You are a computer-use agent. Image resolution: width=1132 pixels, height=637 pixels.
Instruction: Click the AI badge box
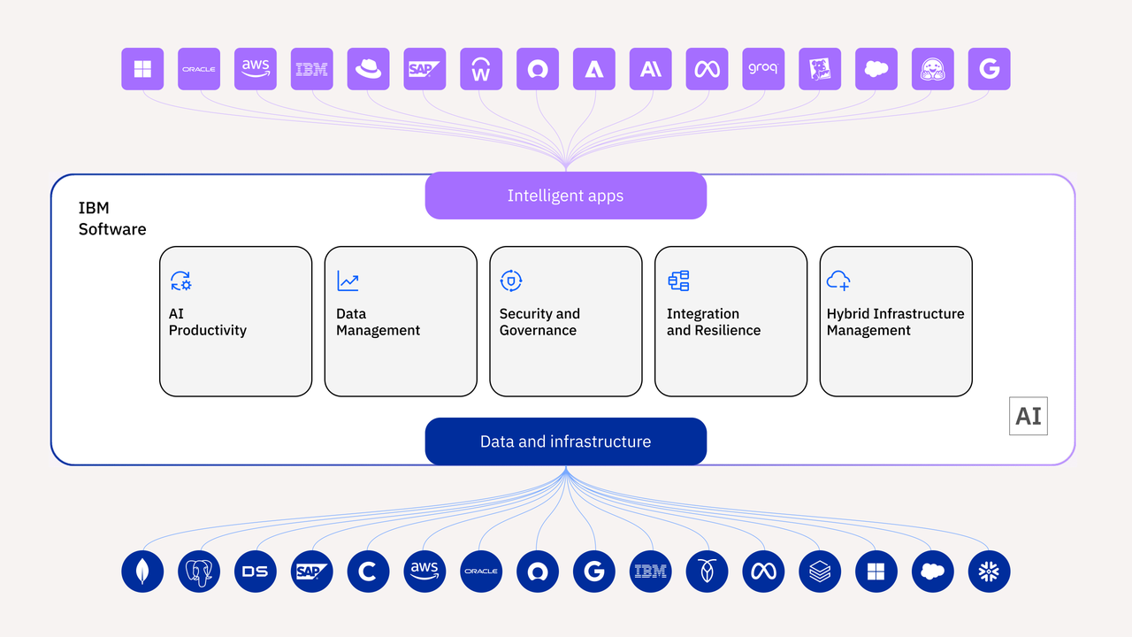tap(1029, 417)
